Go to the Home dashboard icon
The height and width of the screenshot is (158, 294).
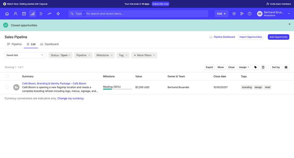[x=7, y=14]
